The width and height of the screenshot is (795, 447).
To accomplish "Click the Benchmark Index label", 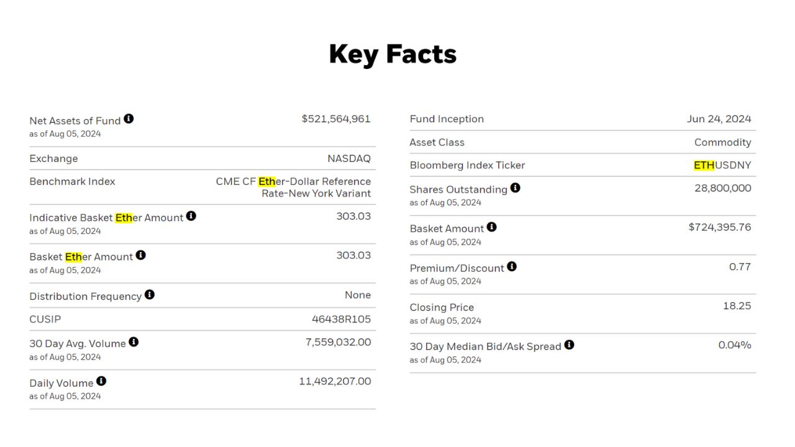I will [x=72, y=181].
